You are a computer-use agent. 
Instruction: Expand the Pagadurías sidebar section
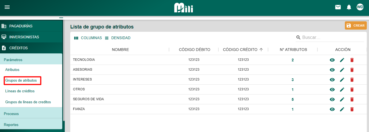pyautogui.click(x=21, y=26)
